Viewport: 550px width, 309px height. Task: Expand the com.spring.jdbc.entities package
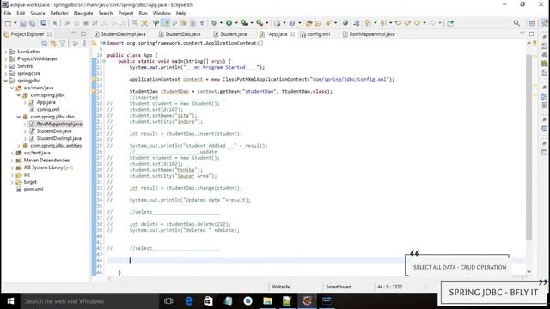coord(19,146)
